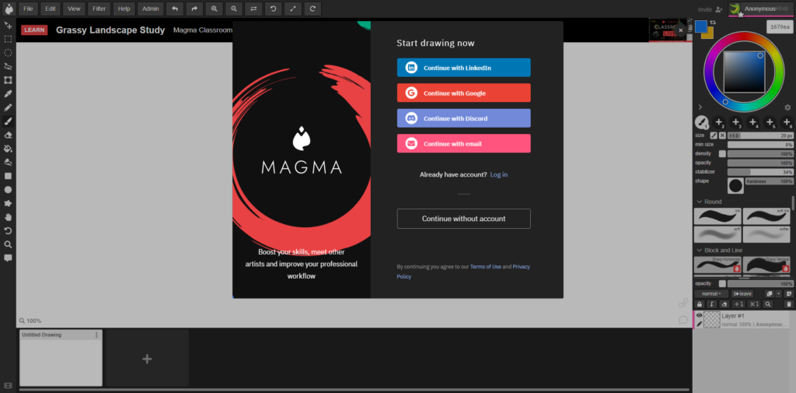The image size is (796, 393).
Task: Click the Log in link
Action: click(x=498, y=174)
